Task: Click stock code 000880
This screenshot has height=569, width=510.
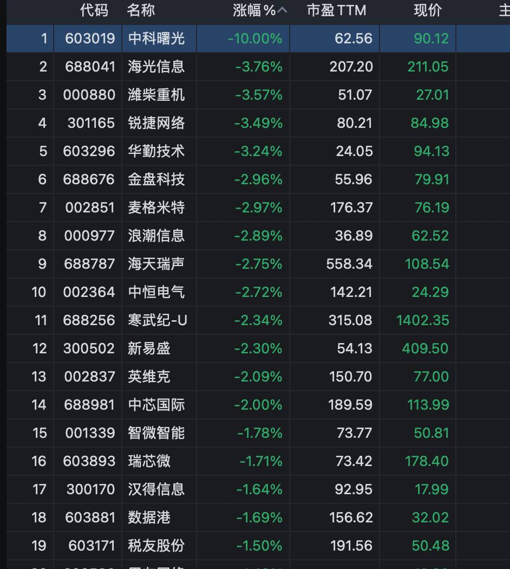Action: click(89, 95)
